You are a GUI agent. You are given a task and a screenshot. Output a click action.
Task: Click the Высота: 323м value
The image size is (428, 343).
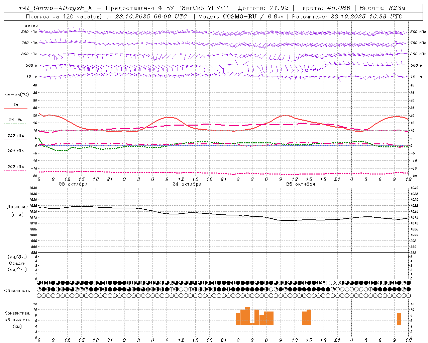point(383,8)
